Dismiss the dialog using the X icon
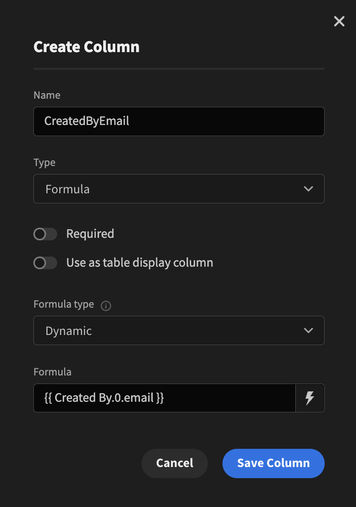The image size is (356, 507). 339,21
